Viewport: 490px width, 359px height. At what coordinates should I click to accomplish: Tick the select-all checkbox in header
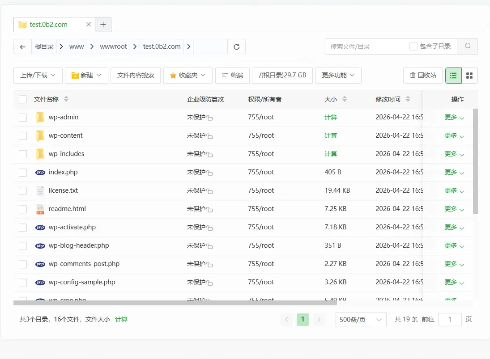tap(23, 99)
